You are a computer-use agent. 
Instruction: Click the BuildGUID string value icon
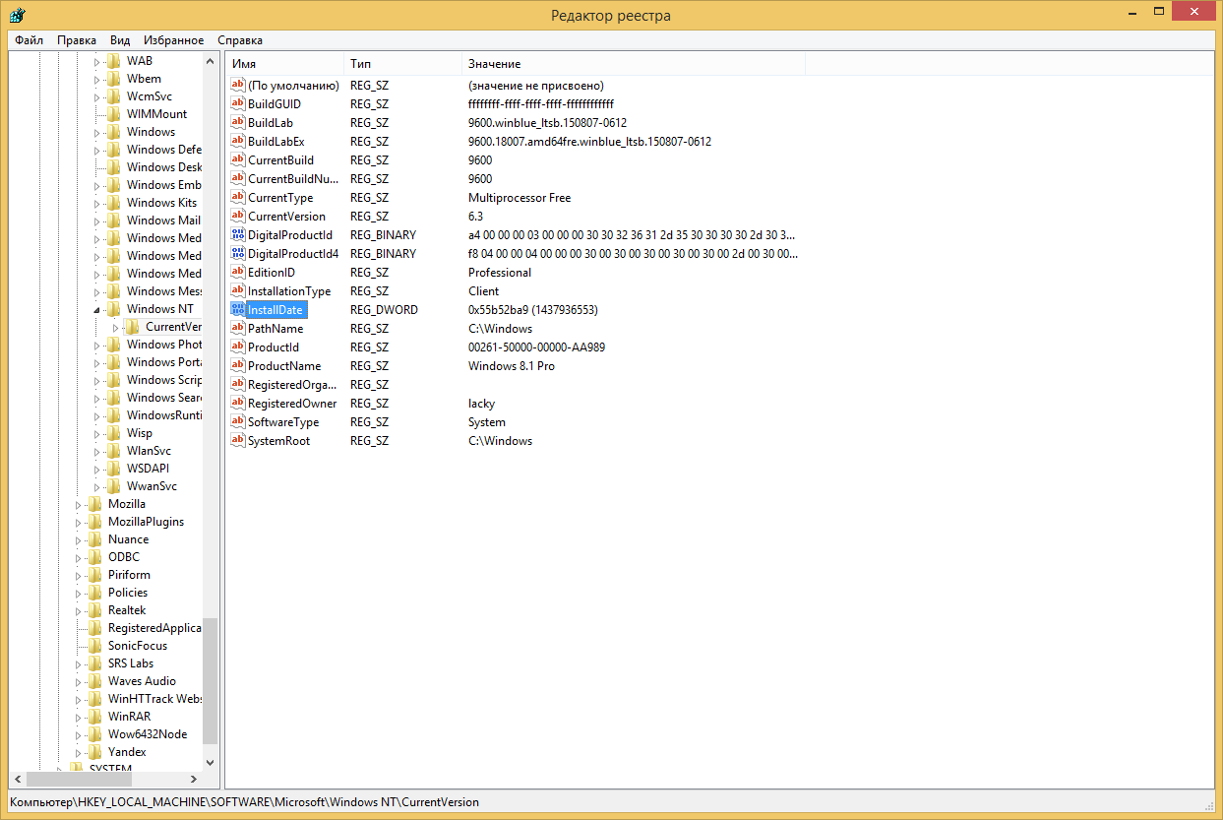coord(237,103)
